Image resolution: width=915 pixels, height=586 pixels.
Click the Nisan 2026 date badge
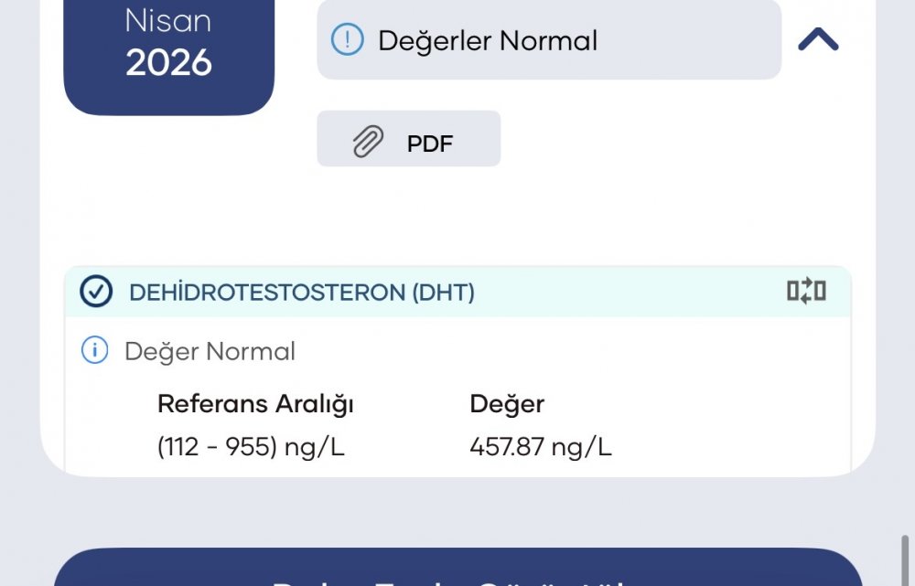(168, 58)
